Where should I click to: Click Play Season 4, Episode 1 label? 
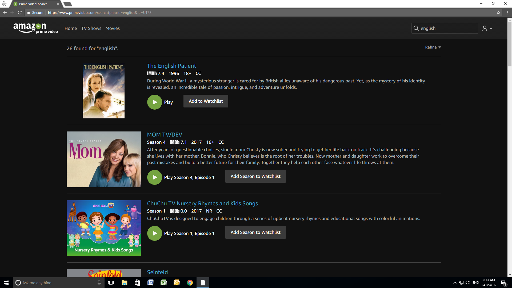click(x=189, y=177)
